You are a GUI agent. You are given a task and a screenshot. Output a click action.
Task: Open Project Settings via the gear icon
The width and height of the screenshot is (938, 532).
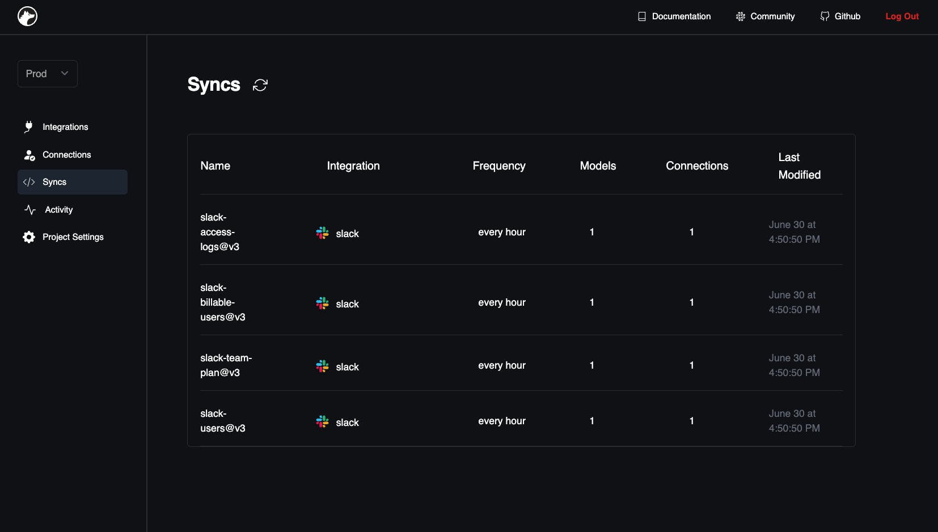[x=28, y=237]
